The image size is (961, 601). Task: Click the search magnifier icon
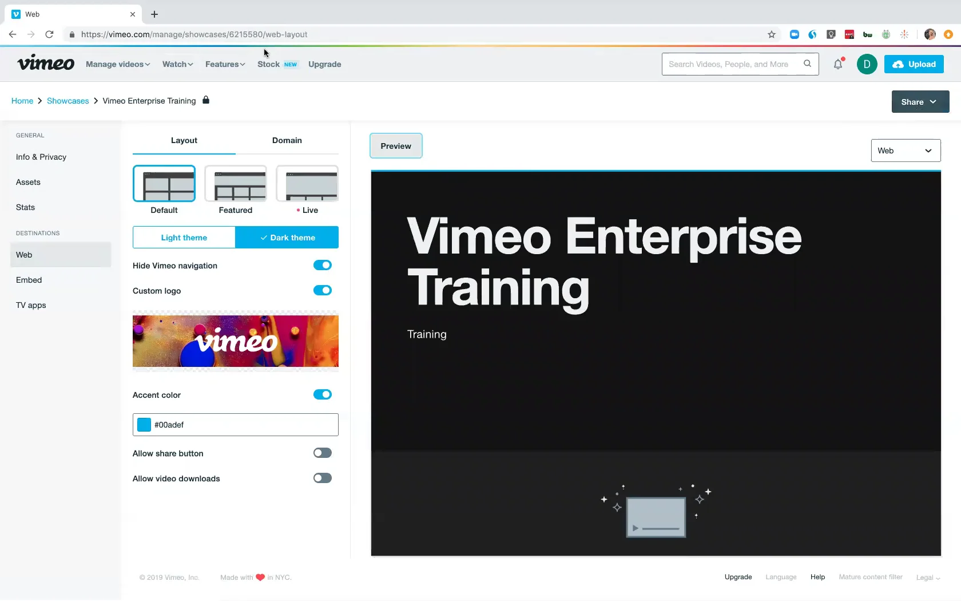click(807, 64)
